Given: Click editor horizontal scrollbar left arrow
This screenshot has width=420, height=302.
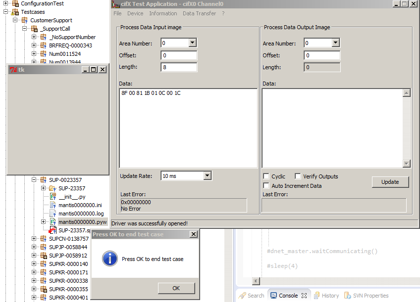Looking at the screenshot, I should (x=256, y=281).
